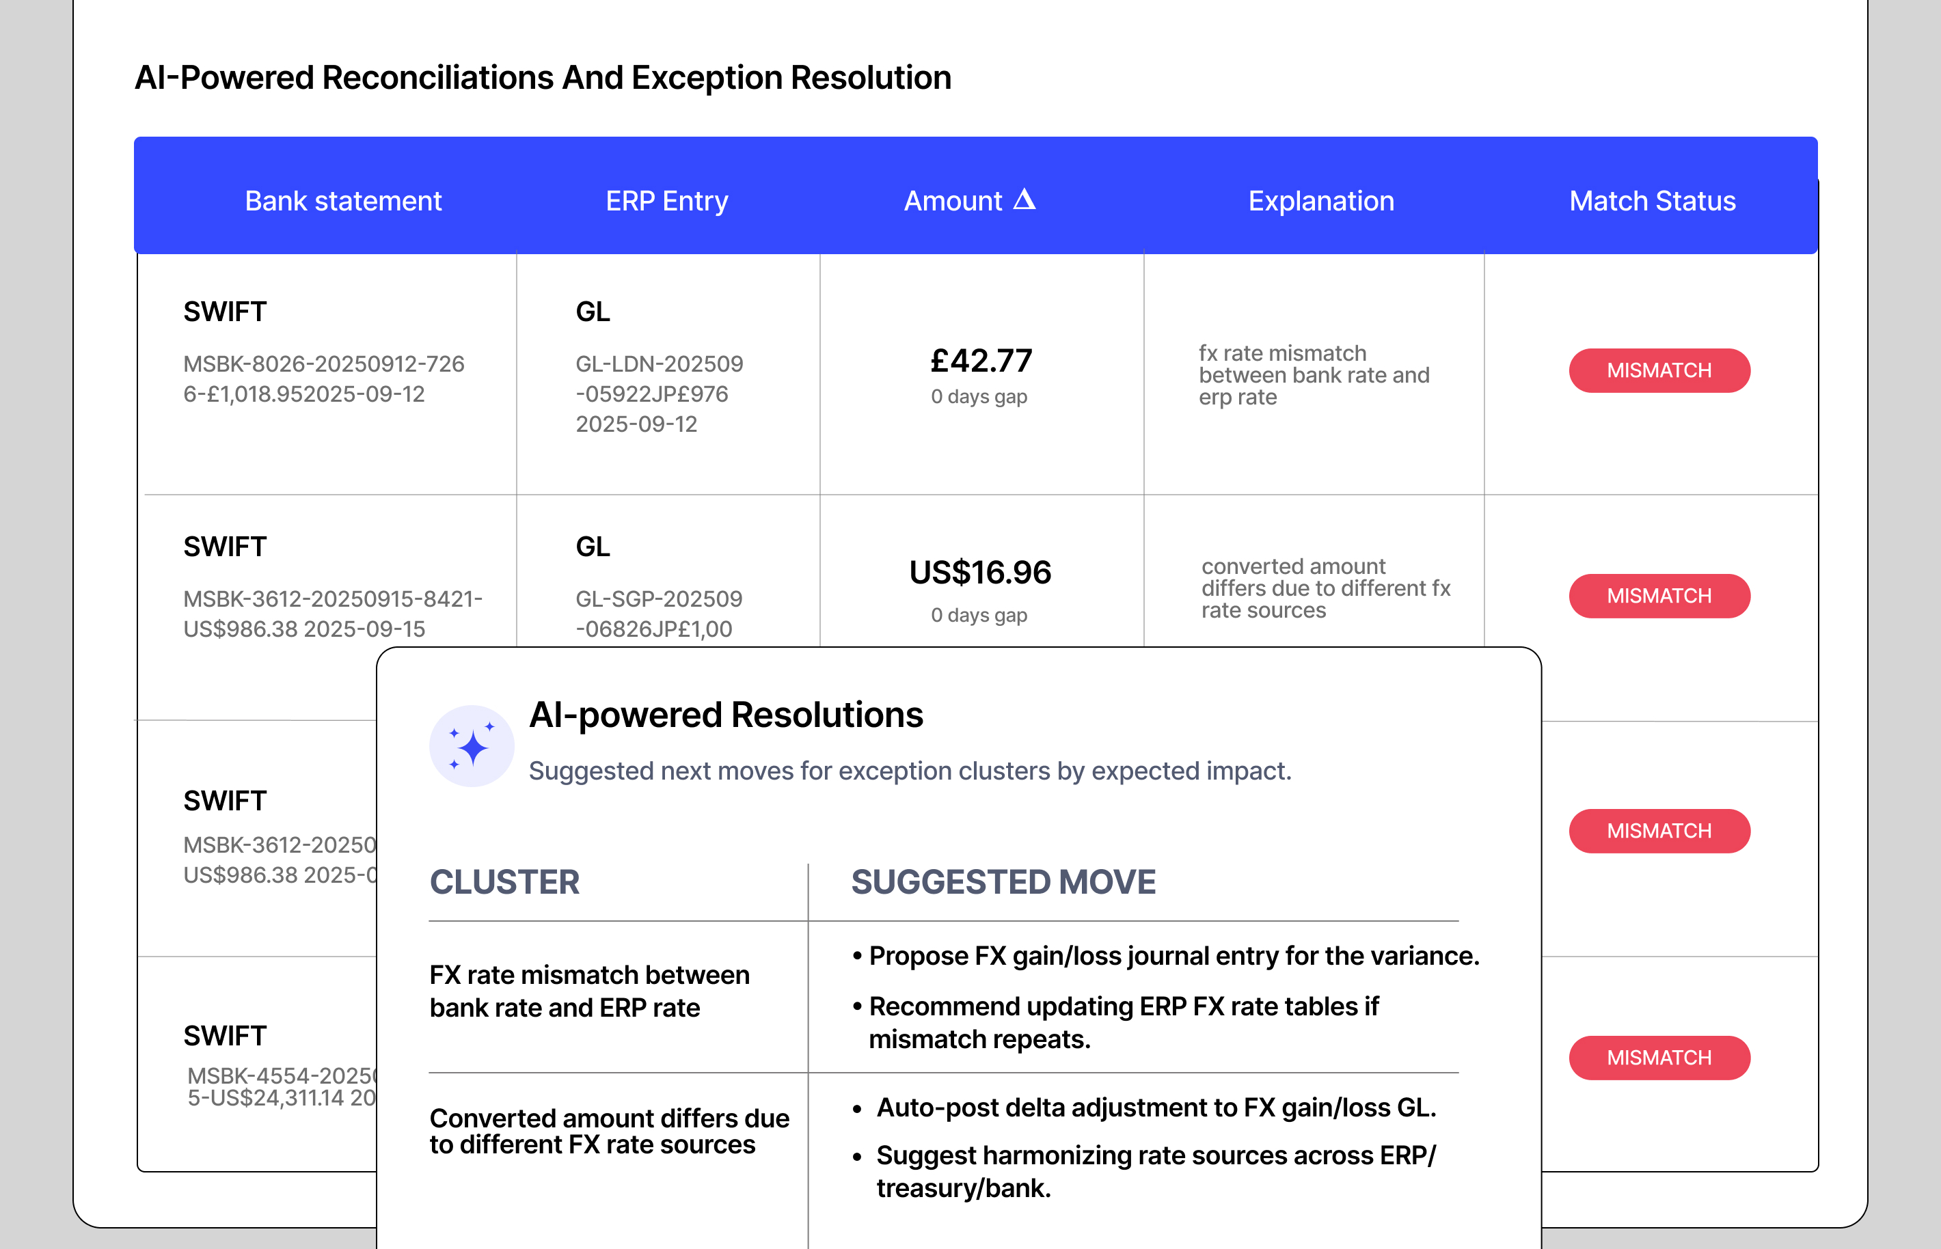Click the AI sparkle icon in the resolutions panel
Image resolution: width=1941 pixels, height=1249 pixels.
tap(472, 745)
